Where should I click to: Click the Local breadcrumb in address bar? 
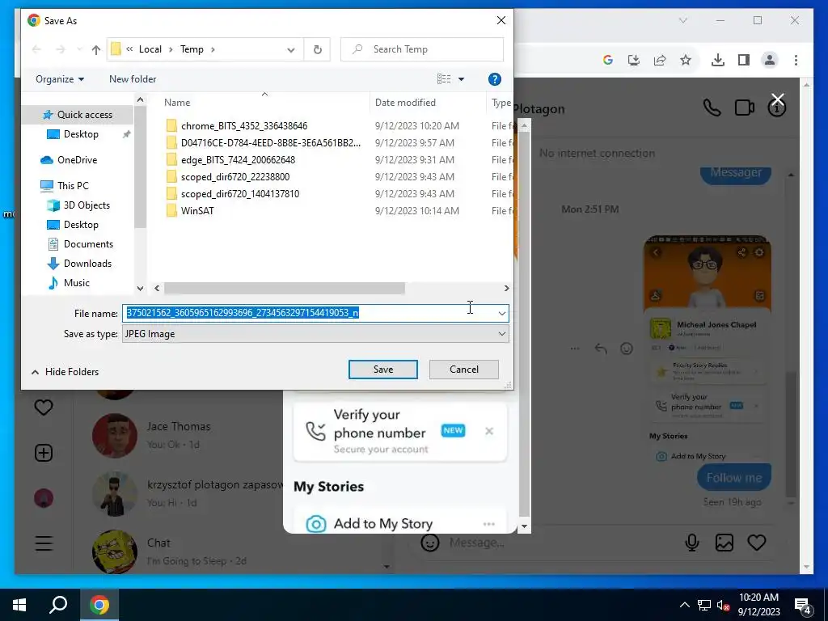tap(150, 49)
